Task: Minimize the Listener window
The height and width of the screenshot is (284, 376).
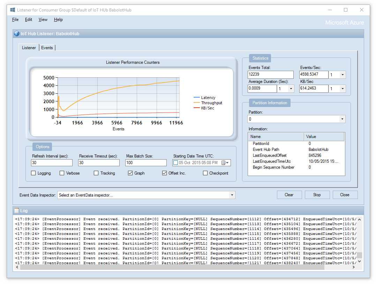Action: (x=330, y=10)
